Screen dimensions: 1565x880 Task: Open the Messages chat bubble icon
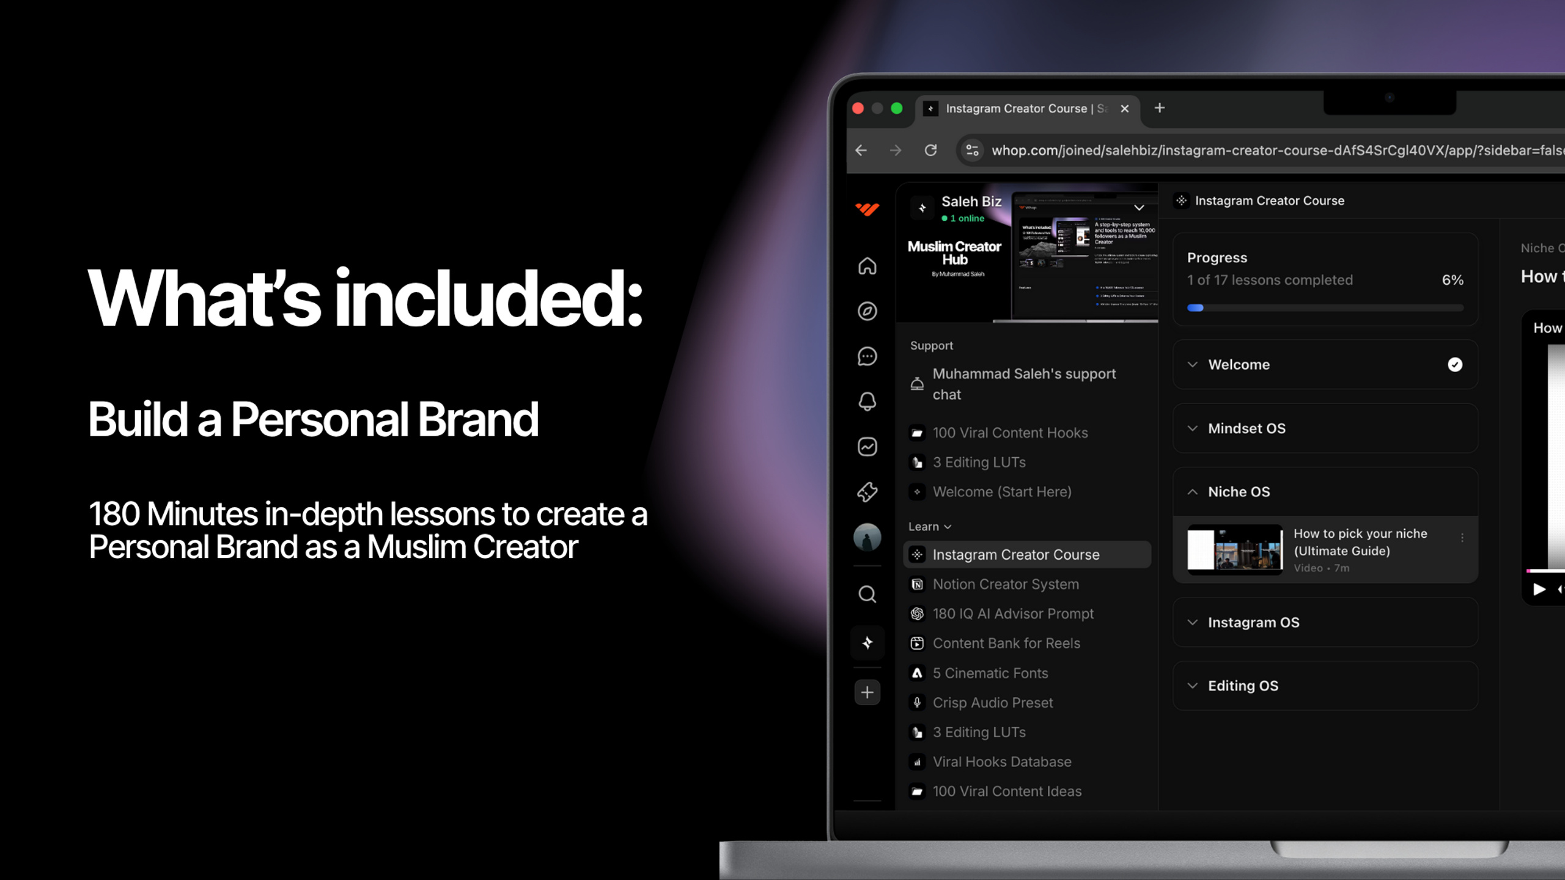point(867,356)
